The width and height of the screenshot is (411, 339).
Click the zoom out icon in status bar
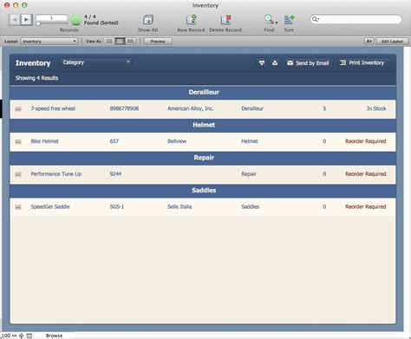(x=15, y=336)
